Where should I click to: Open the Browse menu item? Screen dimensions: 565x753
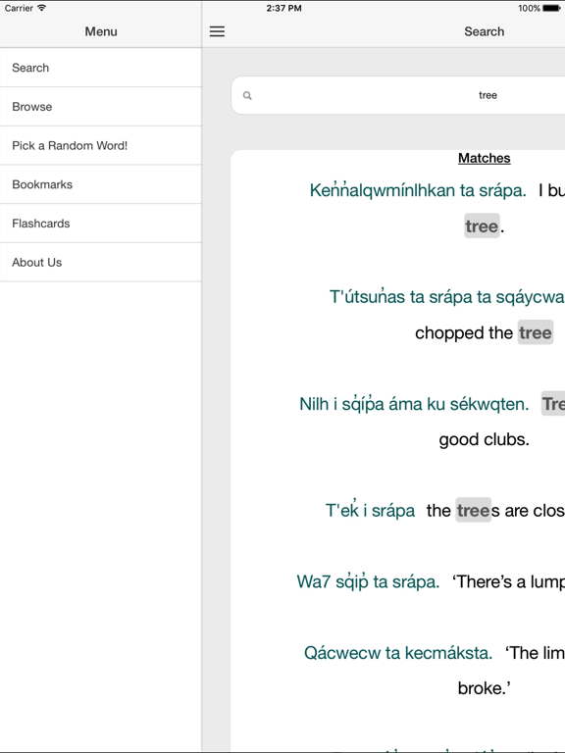(101, 107)
